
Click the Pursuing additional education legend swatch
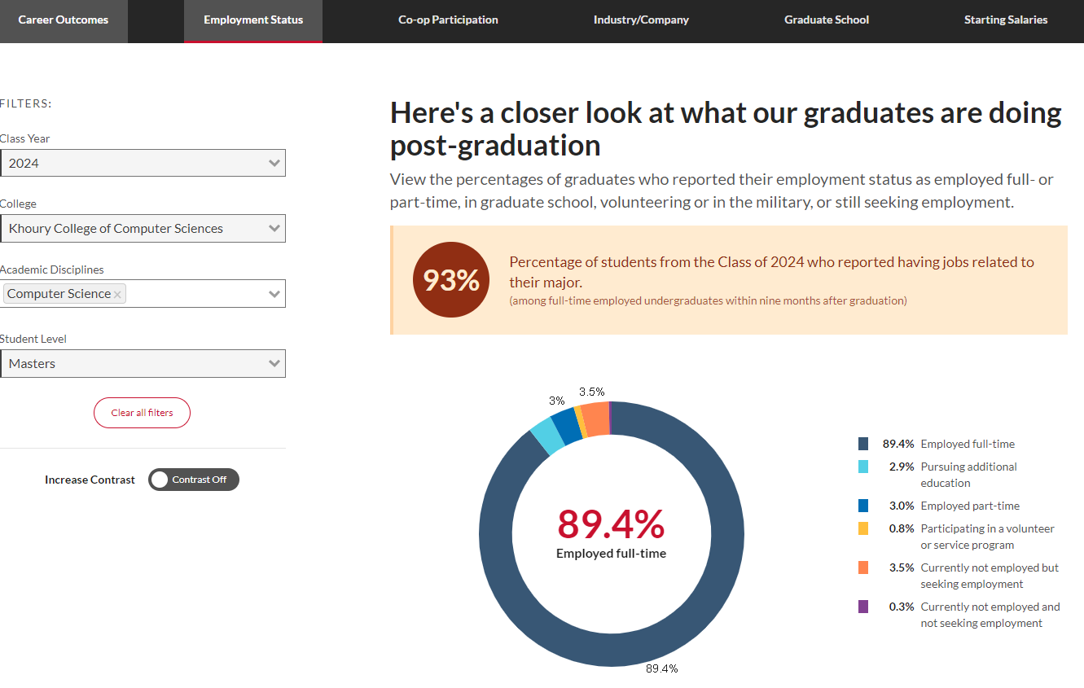pos(862,467)
